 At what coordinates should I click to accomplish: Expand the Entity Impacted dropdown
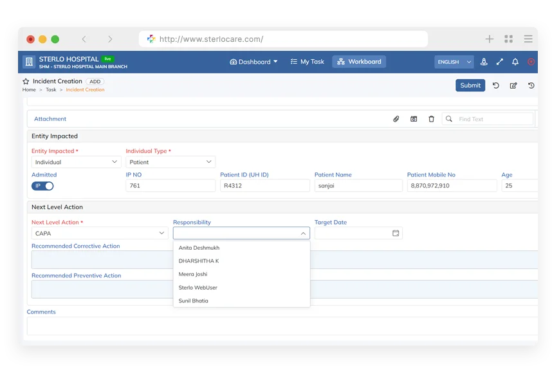tap(77, 162)
